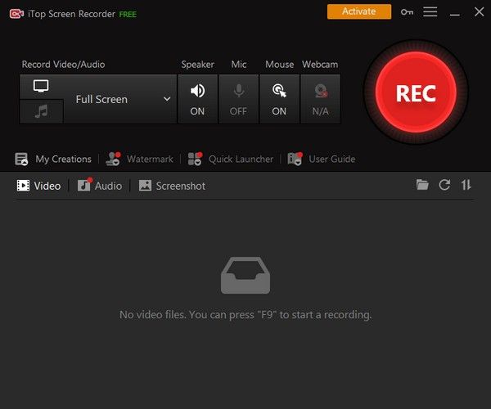Open the output folder icon

click(x=422, y=185)
